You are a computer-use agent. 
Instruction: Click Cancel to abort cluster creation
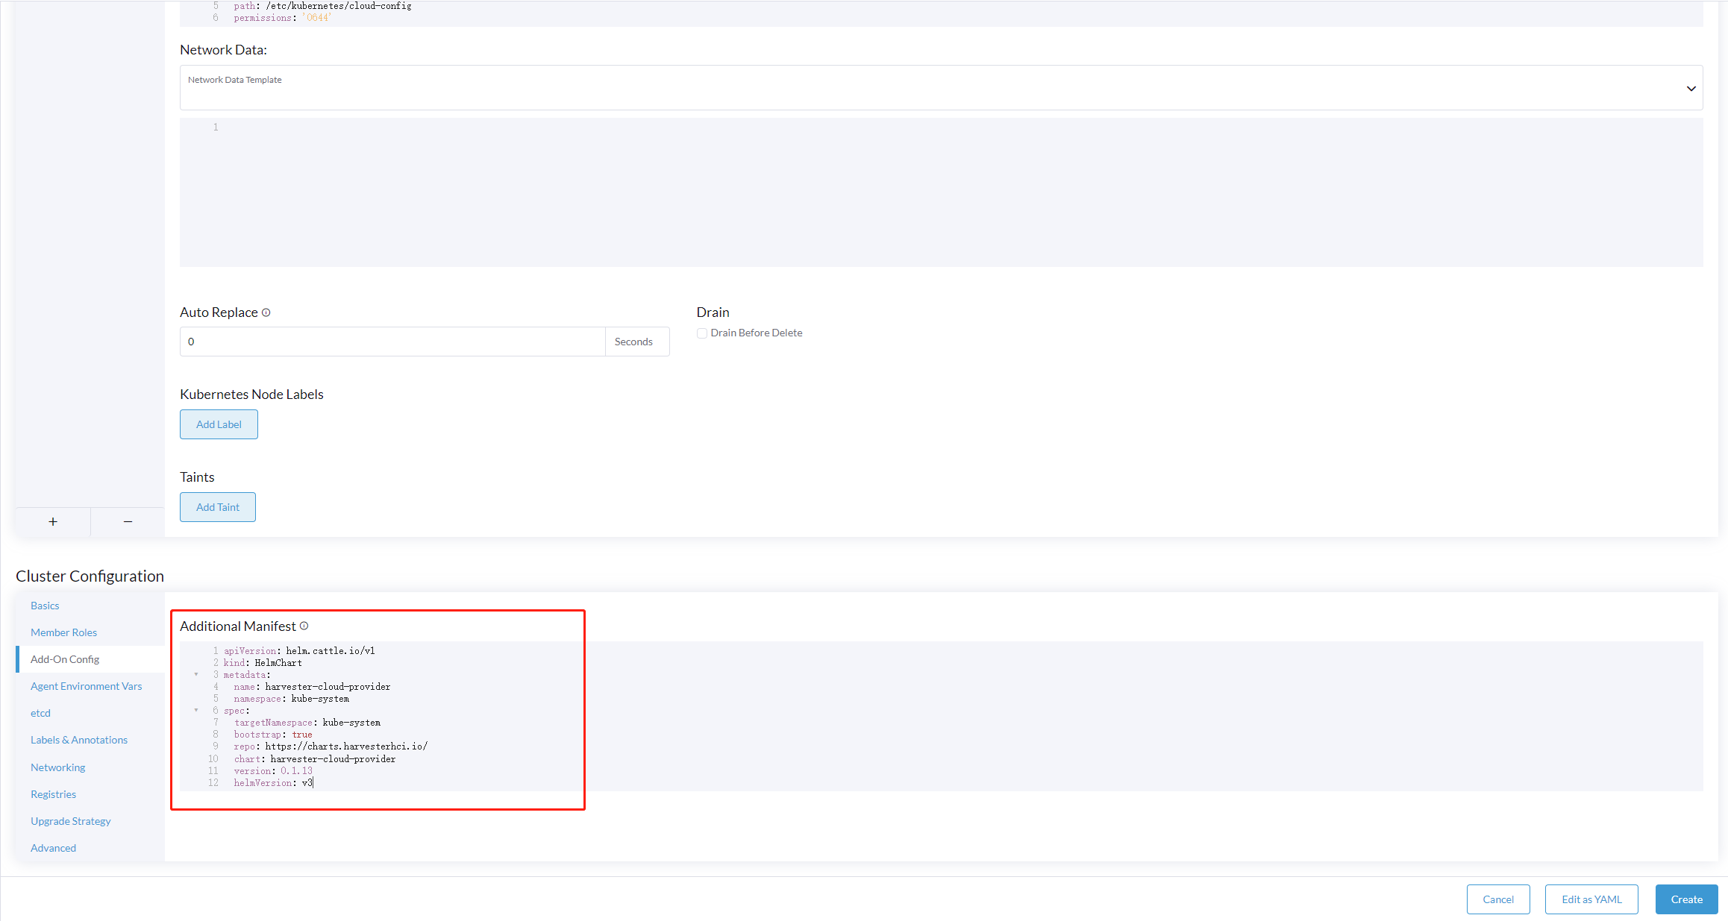(x=1497, y=899)
